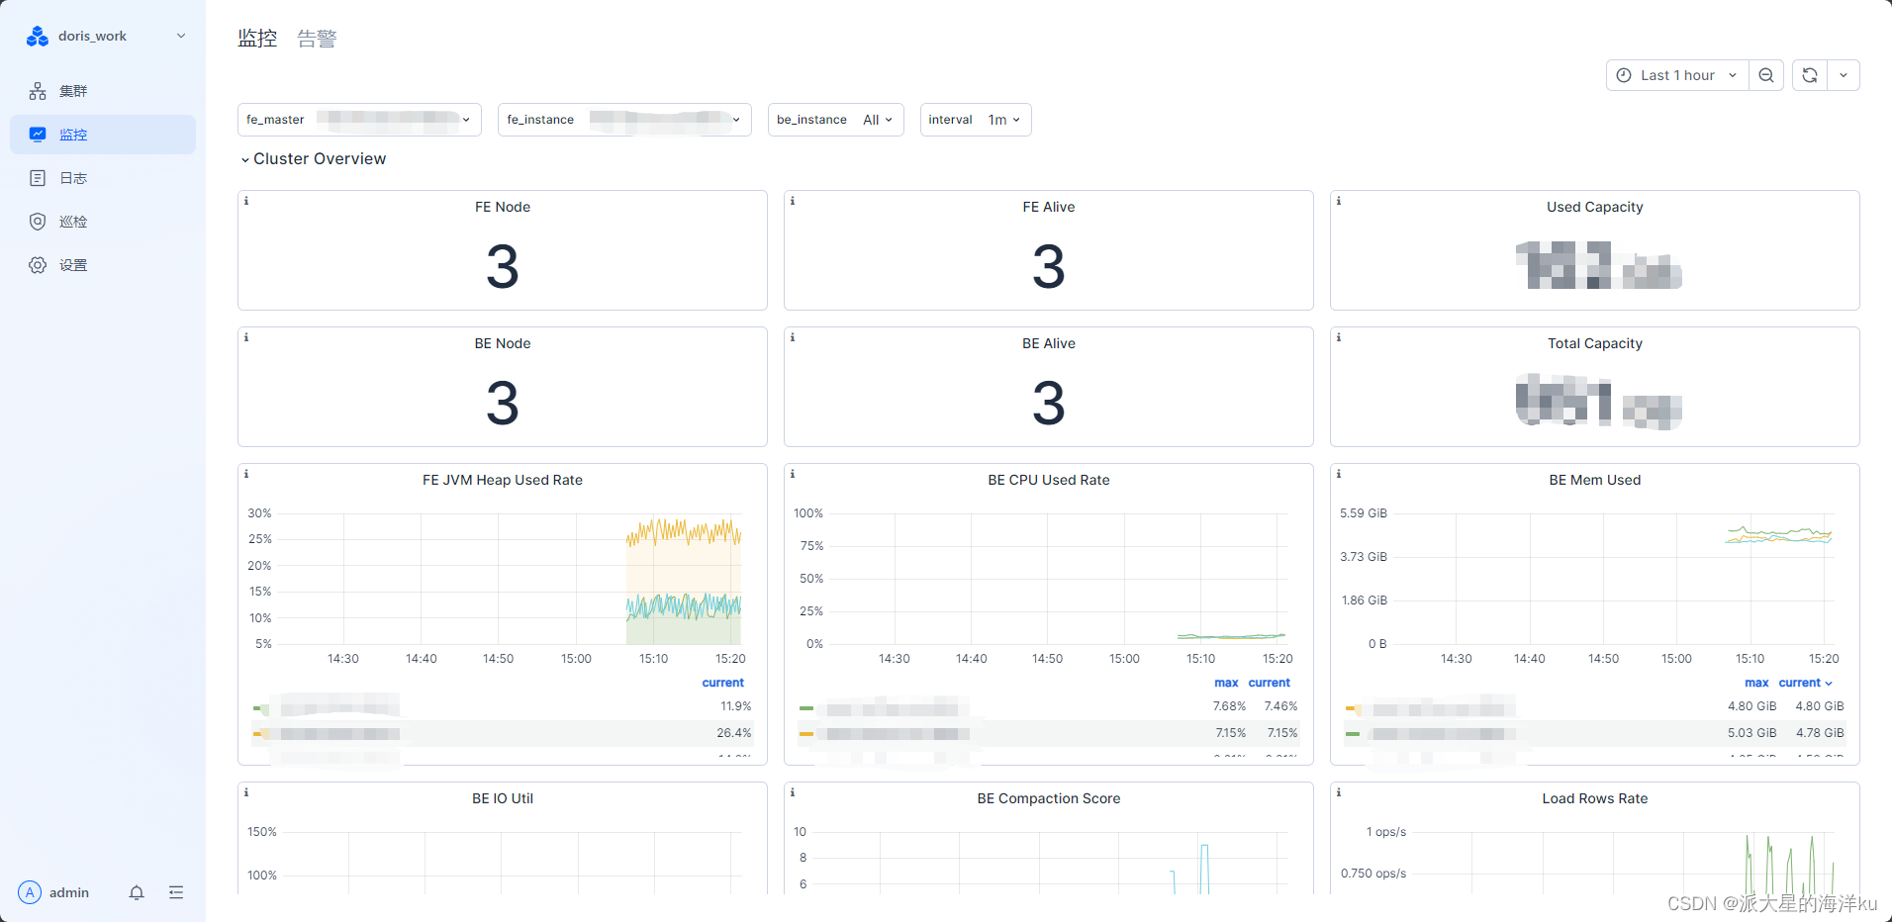Open the 集群 section in the sidebar
Viewport: 1892px width, 922px height.
[x=73, y=90]
